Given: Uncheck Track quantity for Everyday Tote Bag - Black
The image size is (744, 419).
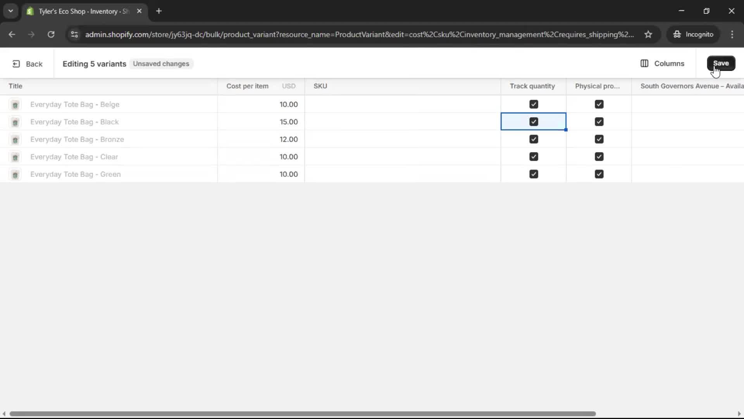Looking at the screenshot, I should [534, 121].
